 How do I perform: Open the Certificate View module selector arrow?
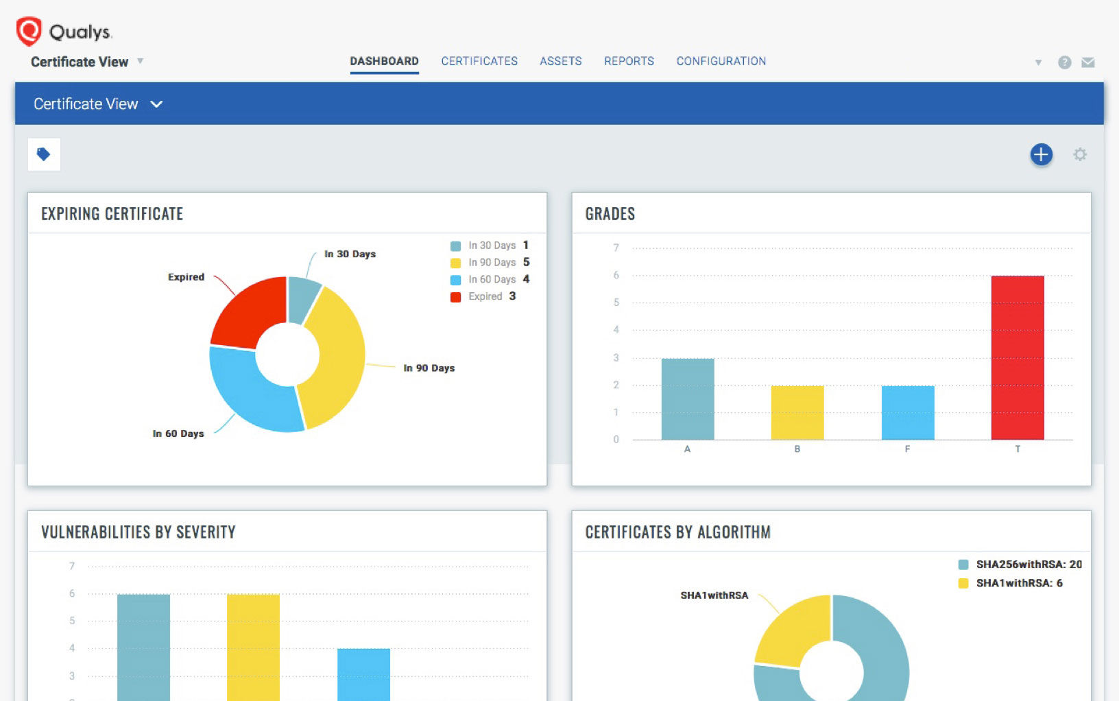tap(141, 62)
